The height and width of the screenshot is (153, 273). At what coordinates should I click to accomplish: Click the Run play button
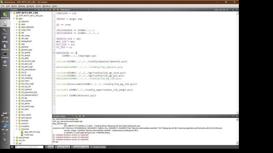pos(5,134)
